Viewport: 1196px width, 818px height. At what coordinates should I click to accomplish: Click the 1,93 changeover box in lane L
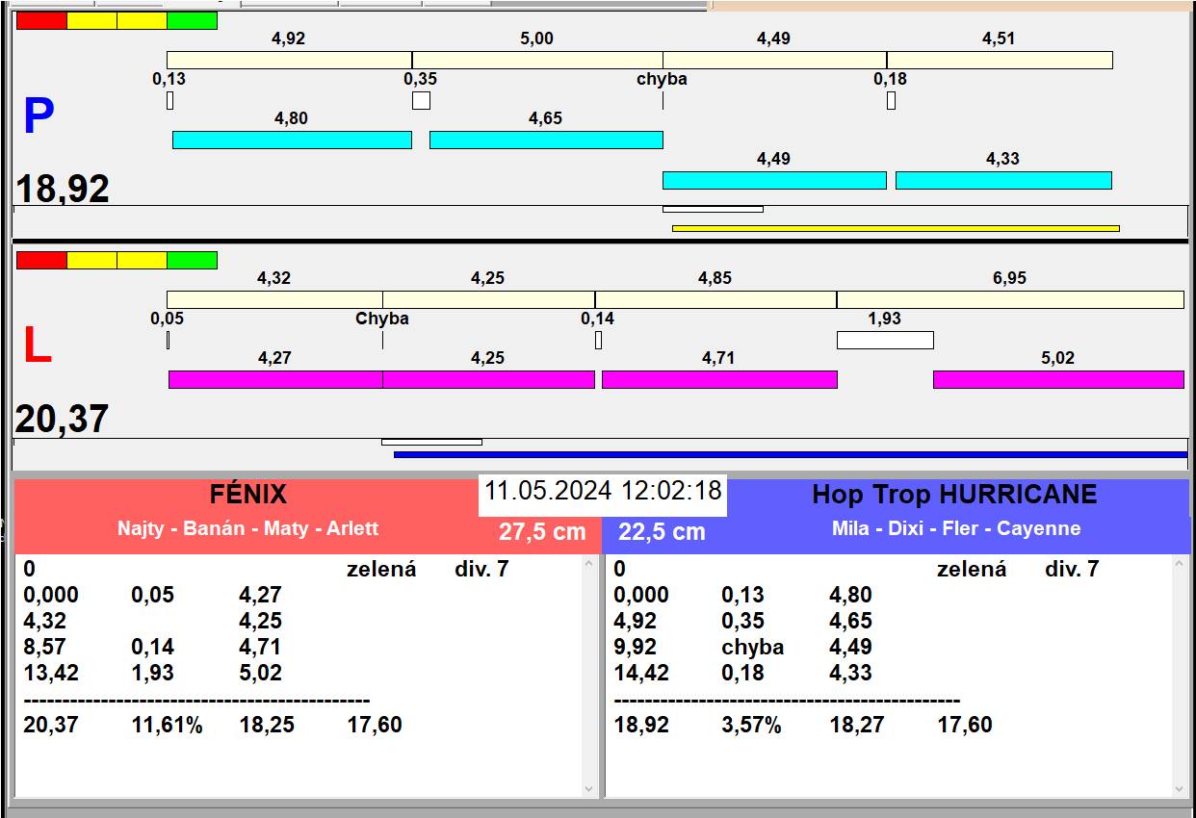coord(884,340)
